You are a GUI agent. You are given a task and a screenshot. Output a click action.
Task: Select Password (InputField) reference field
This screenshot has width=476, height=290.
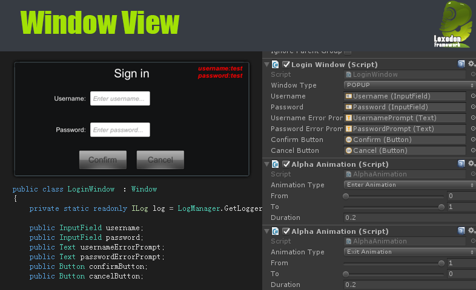(x=405, y=107)
